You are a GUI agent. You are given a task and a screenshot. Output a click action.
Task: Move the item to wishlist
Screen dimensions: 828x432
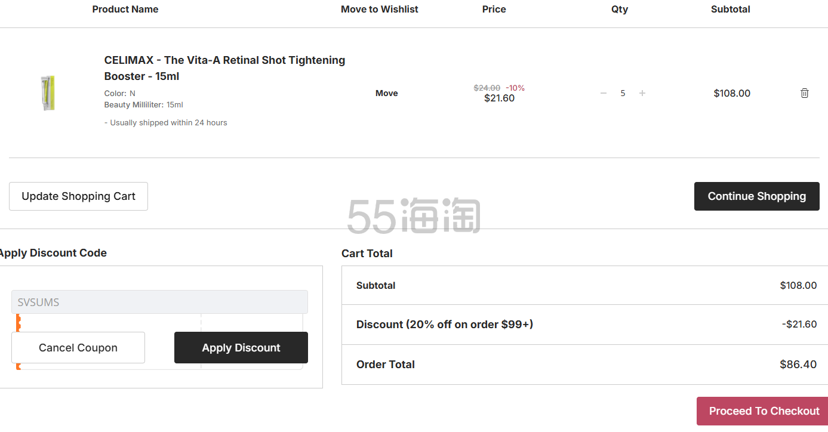pos(387,93)
